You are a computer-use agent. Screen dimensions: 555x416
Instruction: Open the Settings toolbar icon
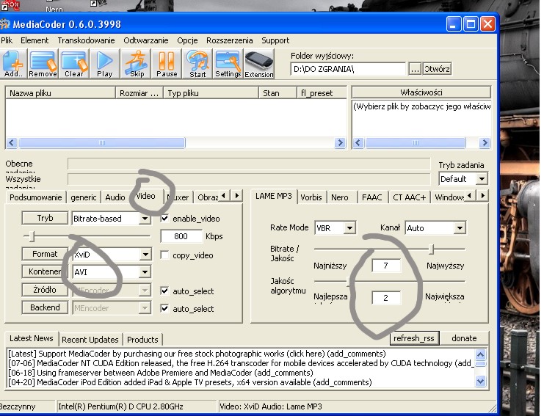[228, 64]
